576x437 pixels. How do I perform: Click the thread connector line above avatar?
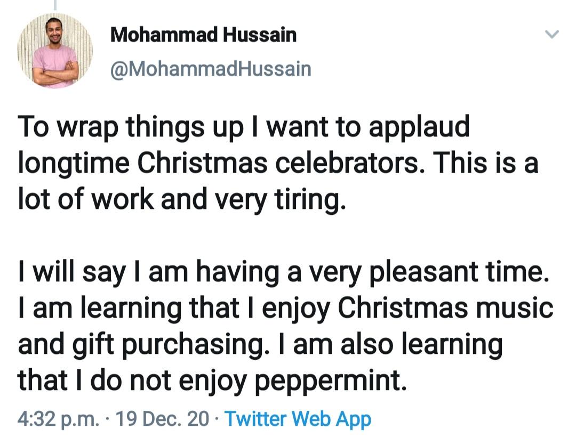54,4
